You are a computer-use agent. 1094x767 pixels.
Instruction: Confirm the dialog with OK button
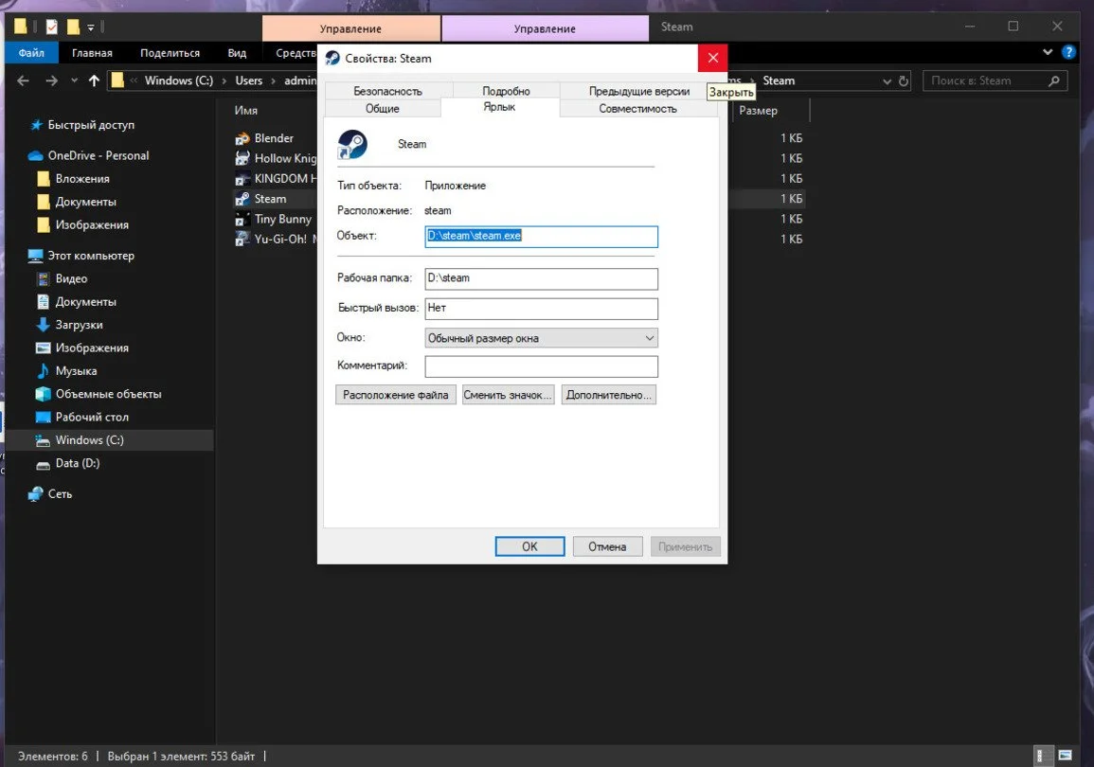pos(529,546)
